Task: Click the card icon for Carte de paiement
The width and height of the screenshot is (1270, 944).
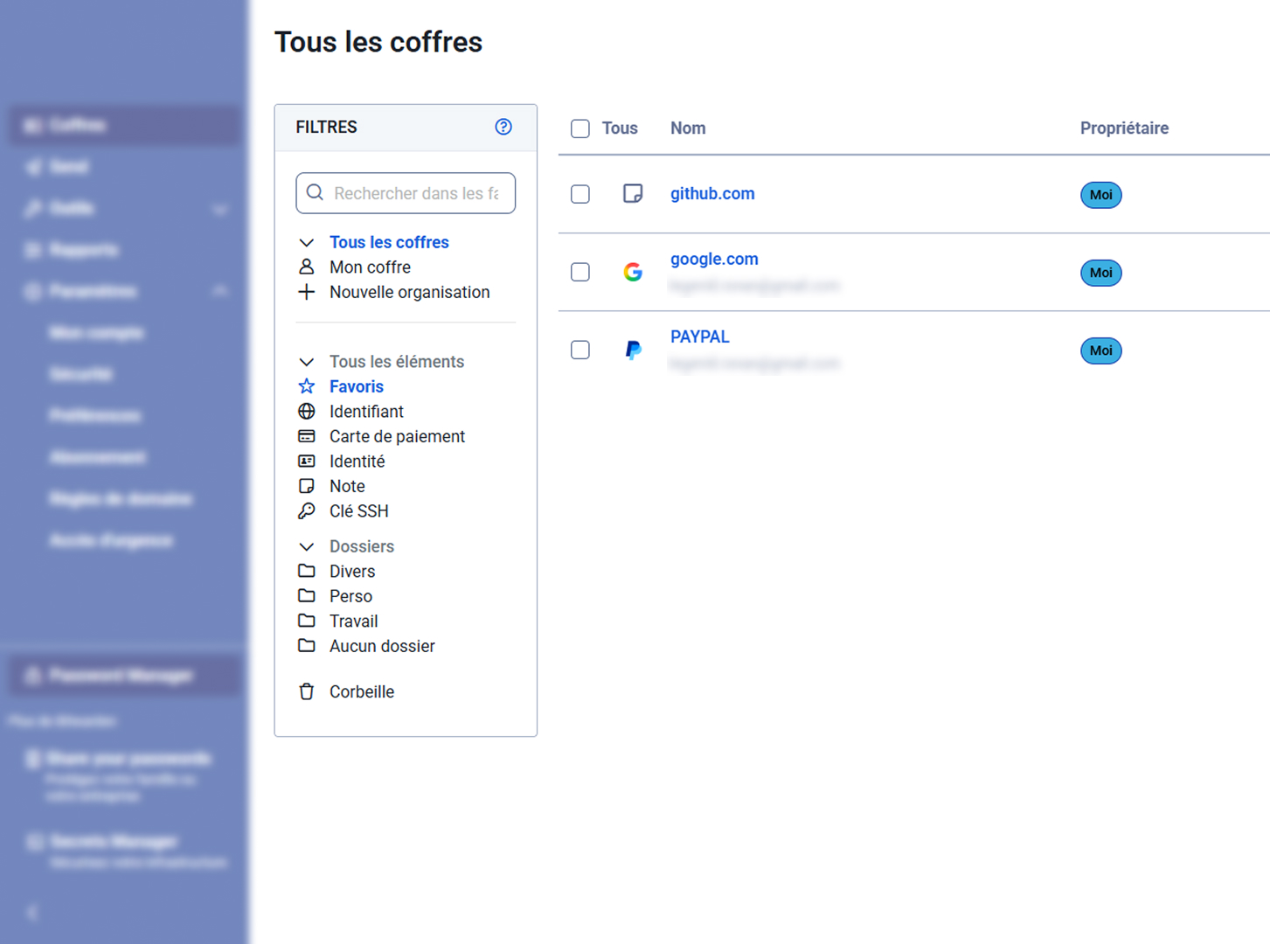Action: point(306,436)
